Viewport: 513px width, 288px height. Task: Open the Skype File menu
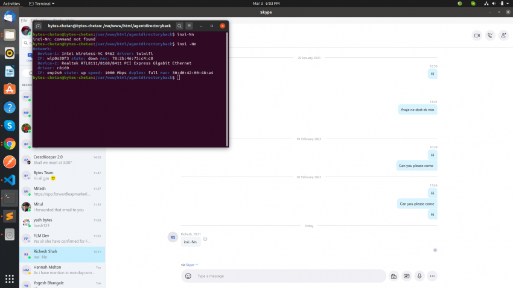pos(24,20)
